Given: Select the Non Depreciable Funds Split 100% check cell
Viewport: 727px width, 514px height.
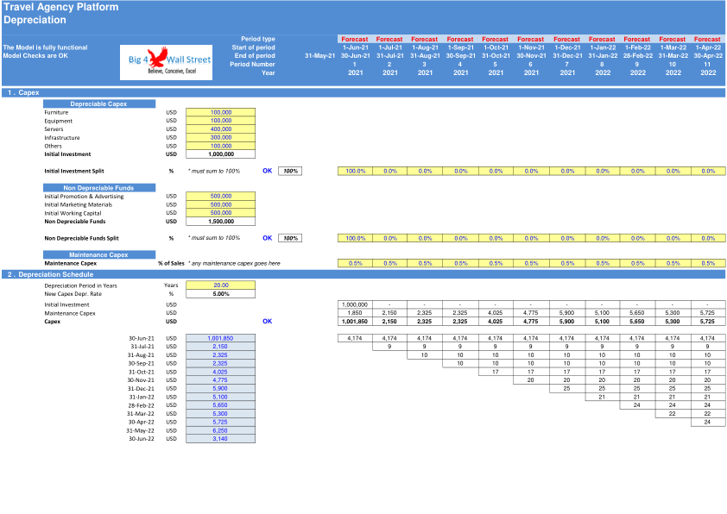Looking at the screenshot, I should click(290, 238).
